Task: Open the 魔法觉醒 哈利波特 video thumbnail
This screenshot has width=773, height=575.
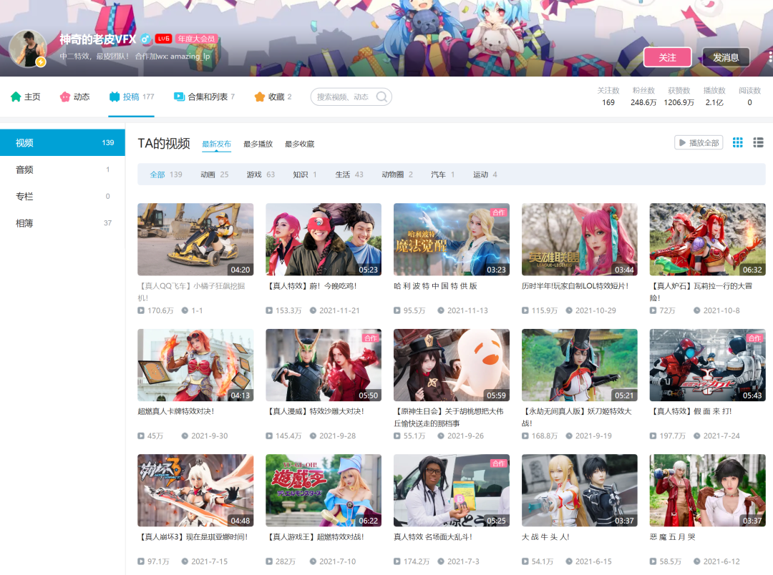Action: 452,240
